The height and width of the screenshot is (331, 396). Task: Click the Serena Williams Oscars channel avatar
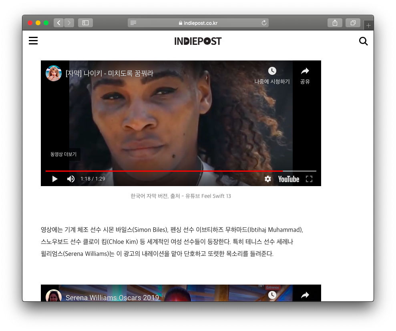54,295
